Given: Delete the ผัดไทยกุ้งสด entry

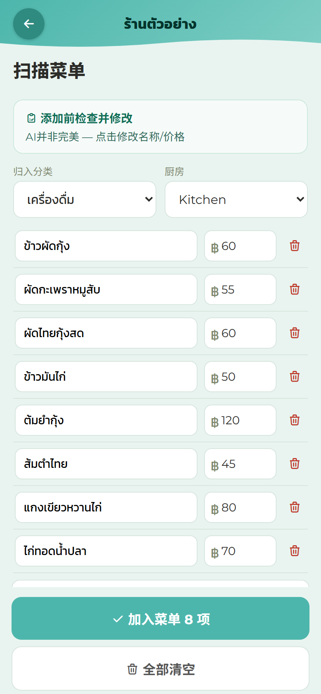Looking at the screenshot, I should pyautogui.click(x=295, y=333).
